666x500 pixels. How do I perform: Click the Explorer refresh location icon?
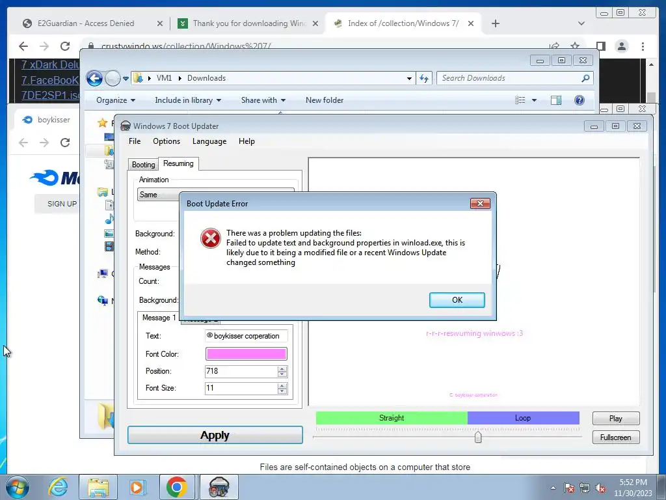[424, 78]
